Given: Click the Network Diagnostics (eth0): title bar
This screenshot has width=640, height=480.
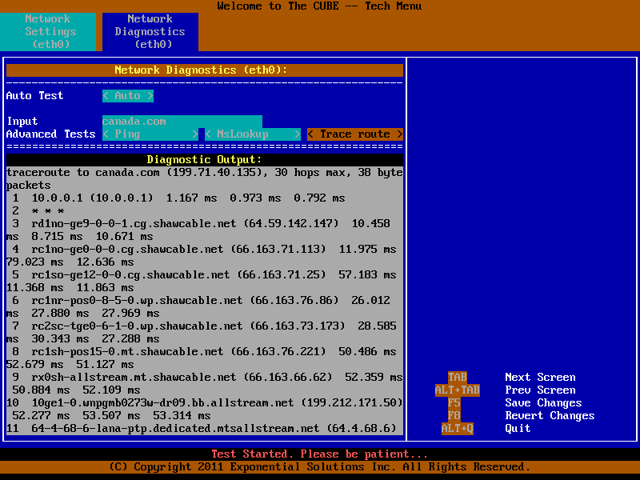Looking at the screenshot, I should (x=205, y=70).
